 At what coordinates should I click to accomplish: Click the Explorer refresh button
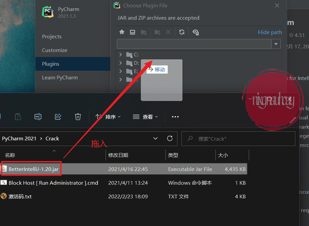pos(170,138)
